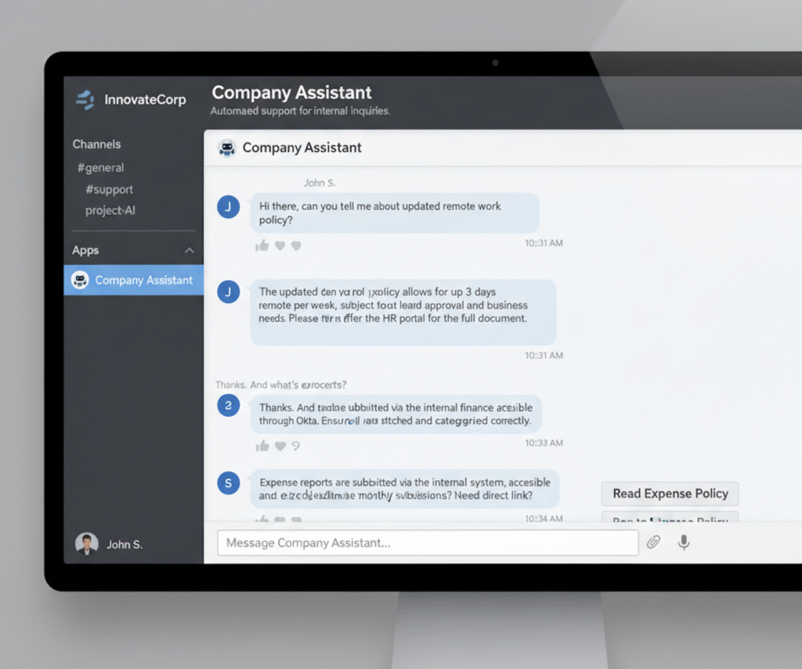The image size is (802, 669).
Task: Click the J avatar beside the remote work question
Action: coord(228,208)
